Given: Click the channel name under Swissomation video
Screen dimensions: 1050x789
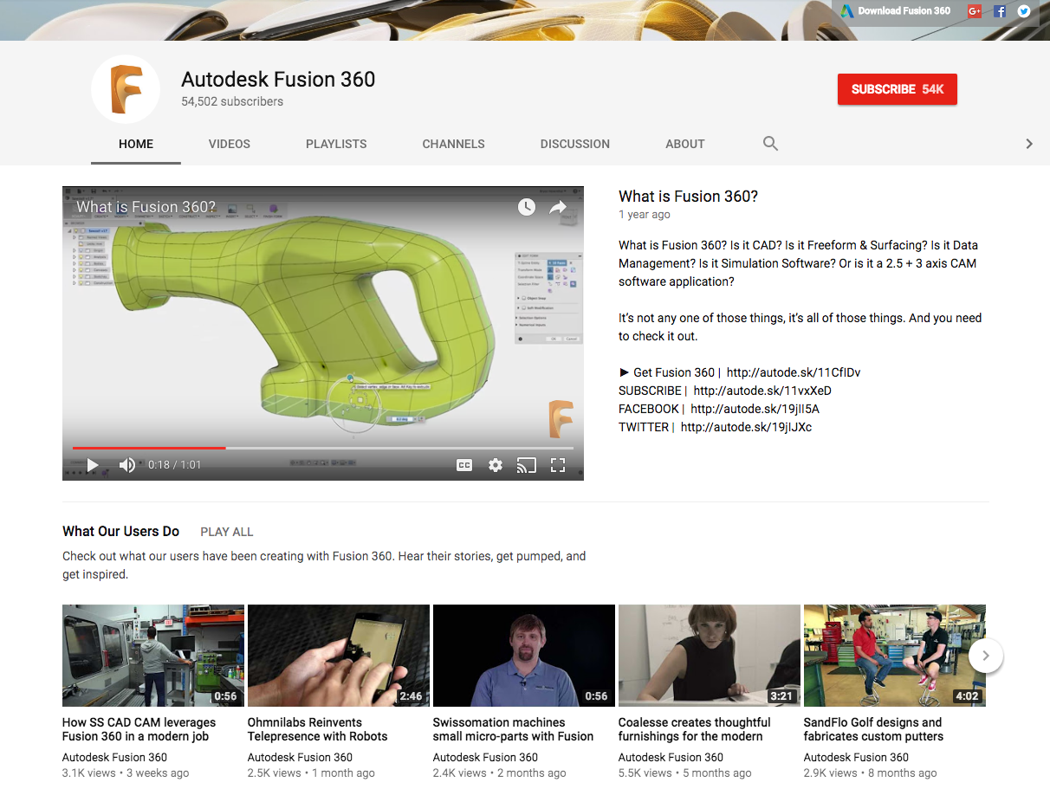Looking at the screenshot, I should coord(486,757).
